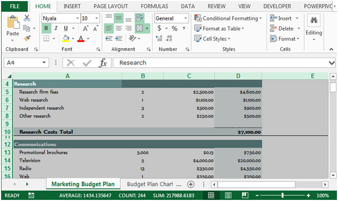The height and width of the screenshot is (201, 338).
Task: Decrease font size with small A
Action: coord(95,28)
